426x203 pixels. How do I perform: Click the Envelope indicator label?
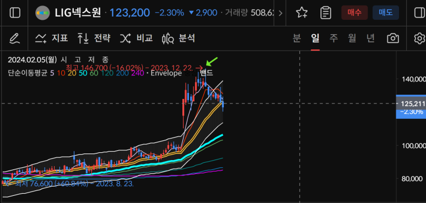pyautogui.click(x=166, y=73)
